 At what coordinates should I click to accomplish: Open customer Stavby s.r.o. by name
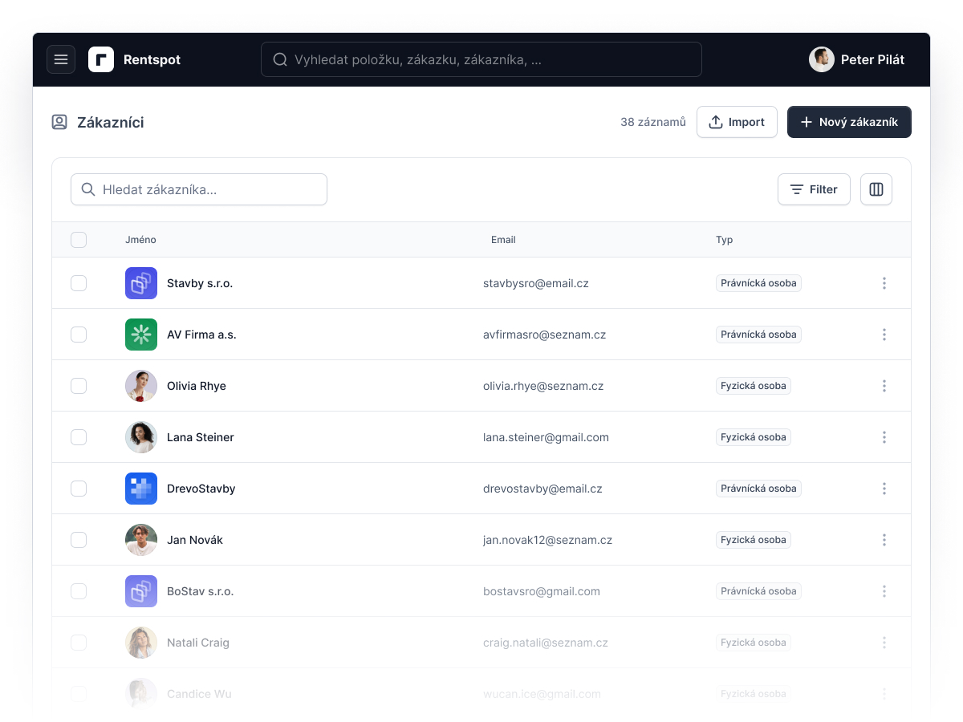tap(200, 283)
